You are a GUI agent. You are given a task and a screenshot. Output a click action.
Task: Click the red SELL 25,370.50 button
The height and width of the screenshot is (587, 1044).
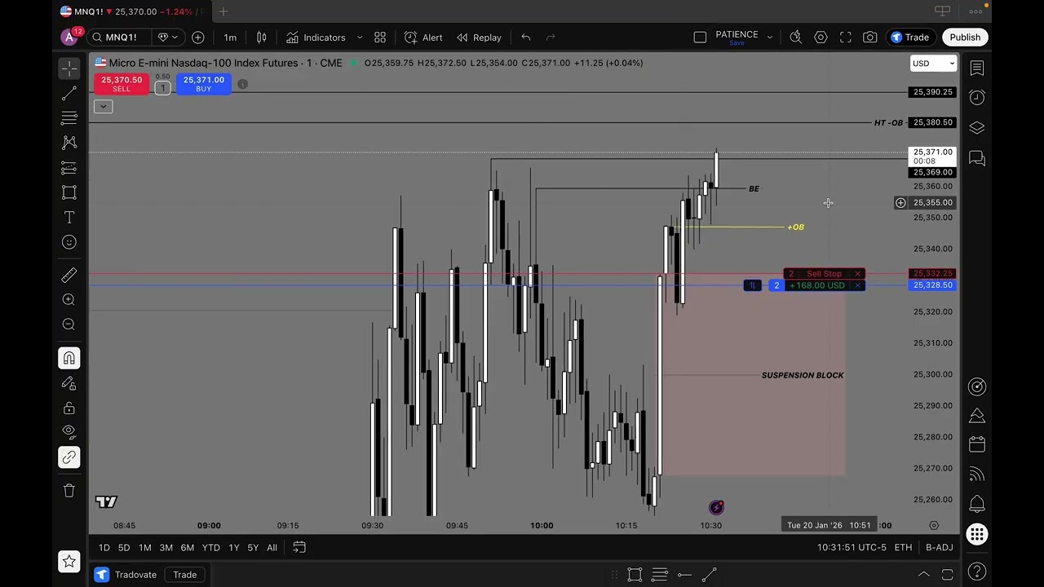click(122, 84)
